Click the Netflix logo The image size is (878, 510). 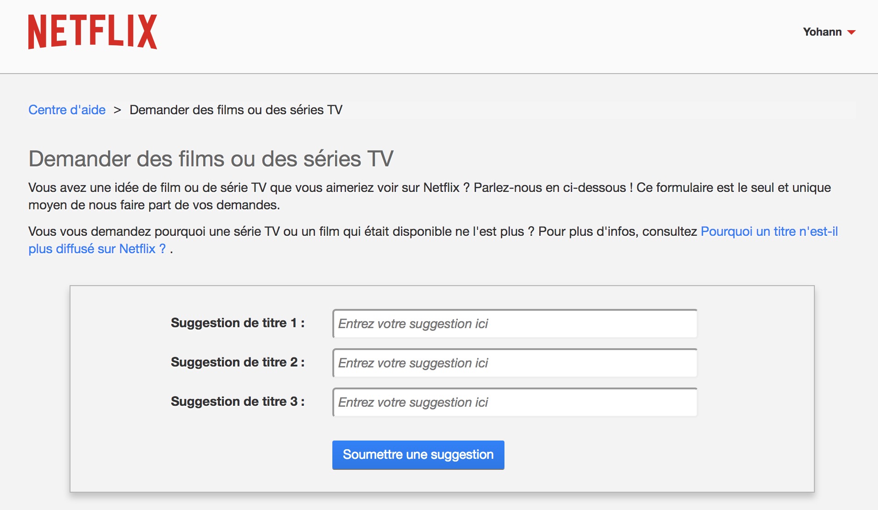click(92, 32)
